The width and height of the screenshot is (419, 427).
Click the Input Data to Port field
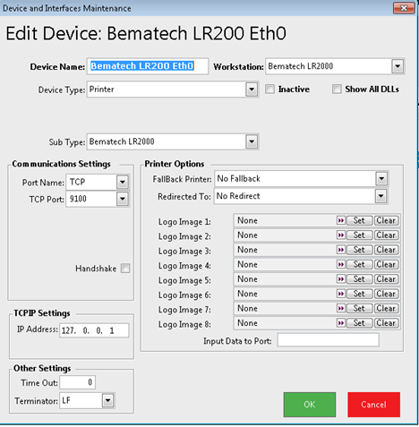click(328, 340)
